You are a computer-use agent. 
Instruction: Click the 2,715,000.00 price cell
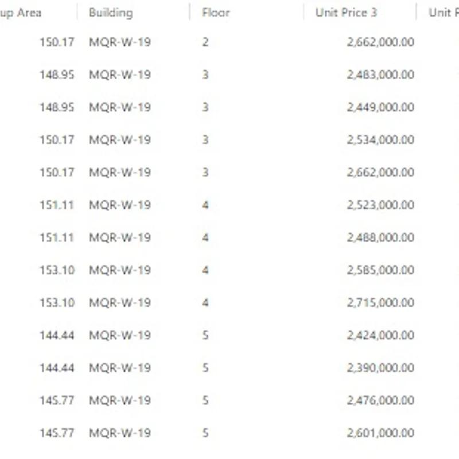point(380,302)
